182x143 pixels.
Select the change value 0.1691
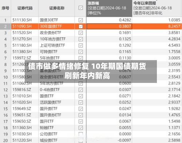pos(125,33)
